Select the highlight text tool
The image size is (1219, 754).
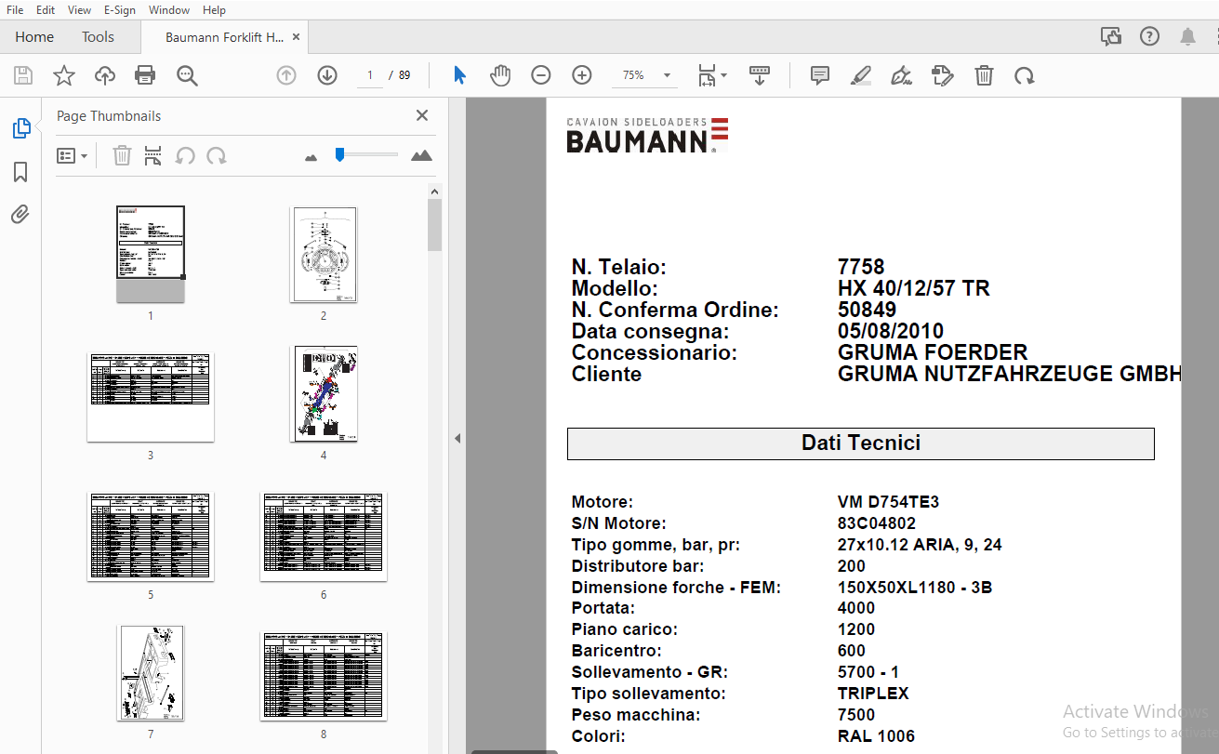(x=861, y=75)
